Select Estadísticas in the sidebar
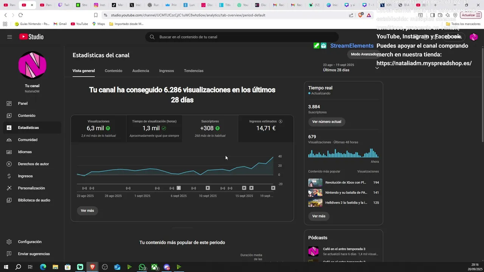This screenshot has height=272, width=484. pyautogui.click(x=32, y=128)
